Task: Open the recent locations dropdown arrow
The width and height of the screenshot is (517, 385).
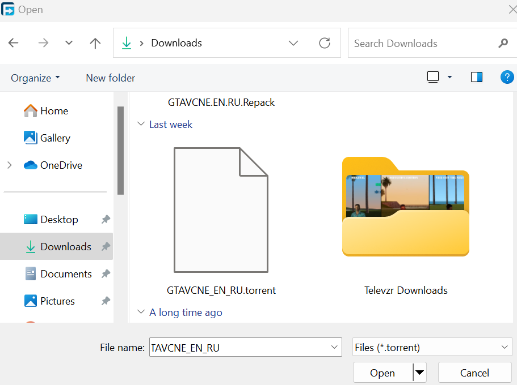Action: 69,43
